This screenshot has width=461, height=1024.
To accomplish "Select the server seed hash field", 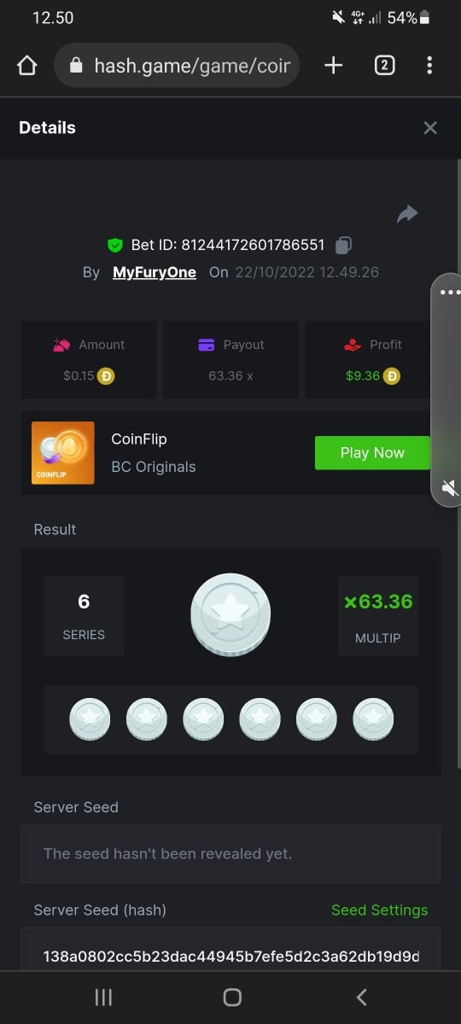I will [x=231, y=956].
